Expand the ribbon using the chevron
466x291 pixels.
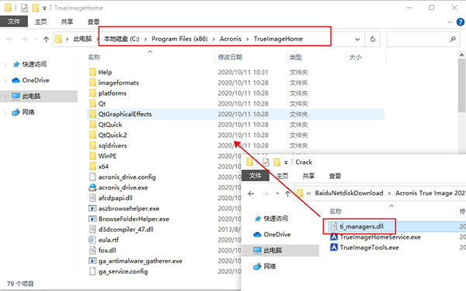pos(449,22)
